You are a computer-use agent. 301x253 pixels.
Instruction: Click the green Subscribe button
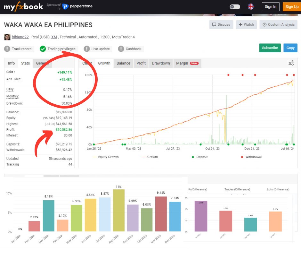(270, 48)
